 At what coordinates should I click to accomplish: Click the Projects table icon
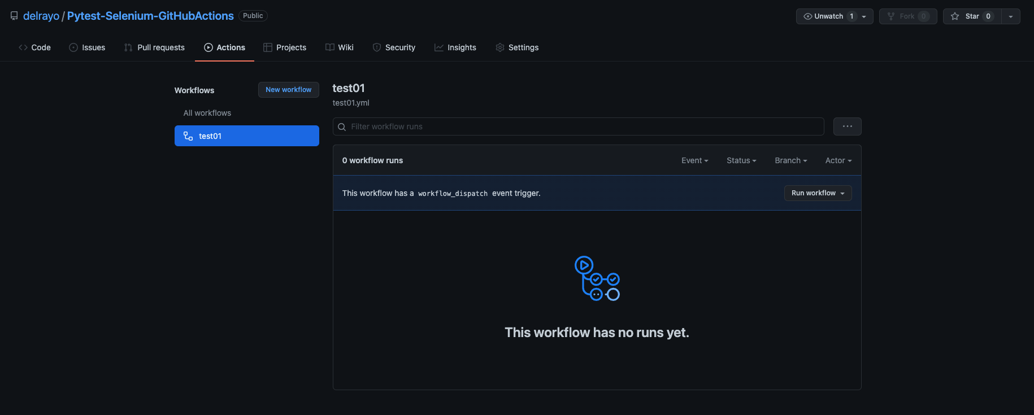[268, 47]
